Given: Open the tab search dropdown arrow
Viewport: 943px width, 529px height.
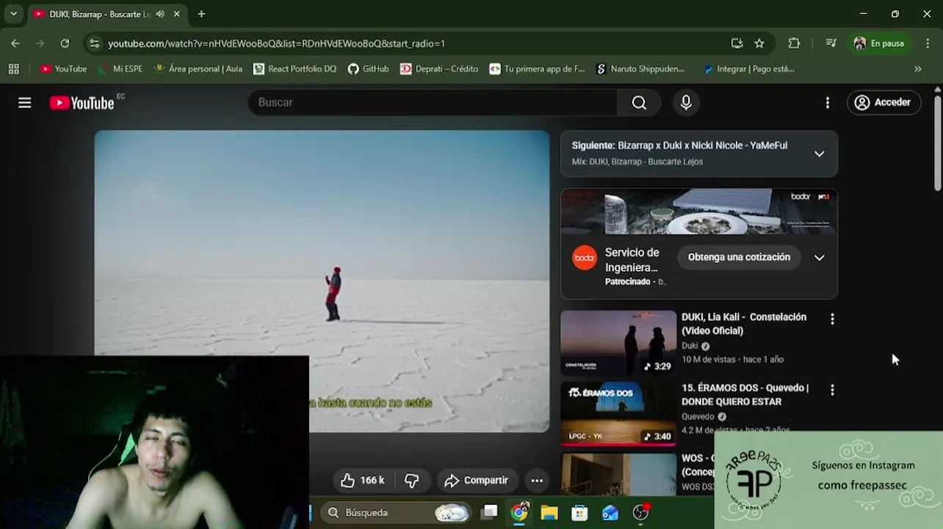Looking at the screenshot, I should pyautogui.click(x=13, y=14).
